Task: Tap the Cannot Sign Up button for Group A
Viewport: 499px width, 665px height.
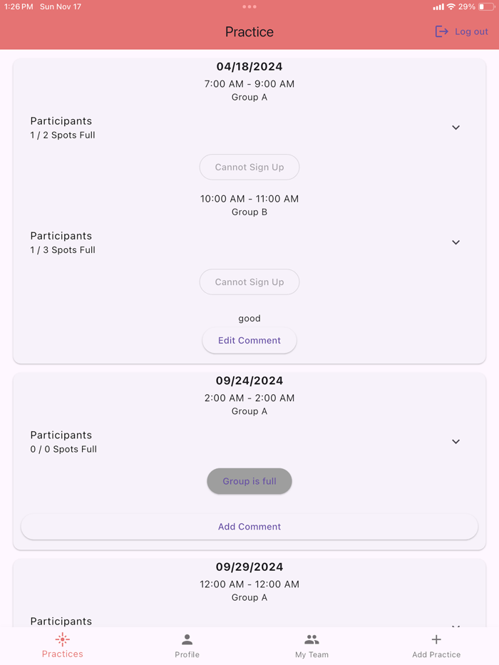Action: 249,167
